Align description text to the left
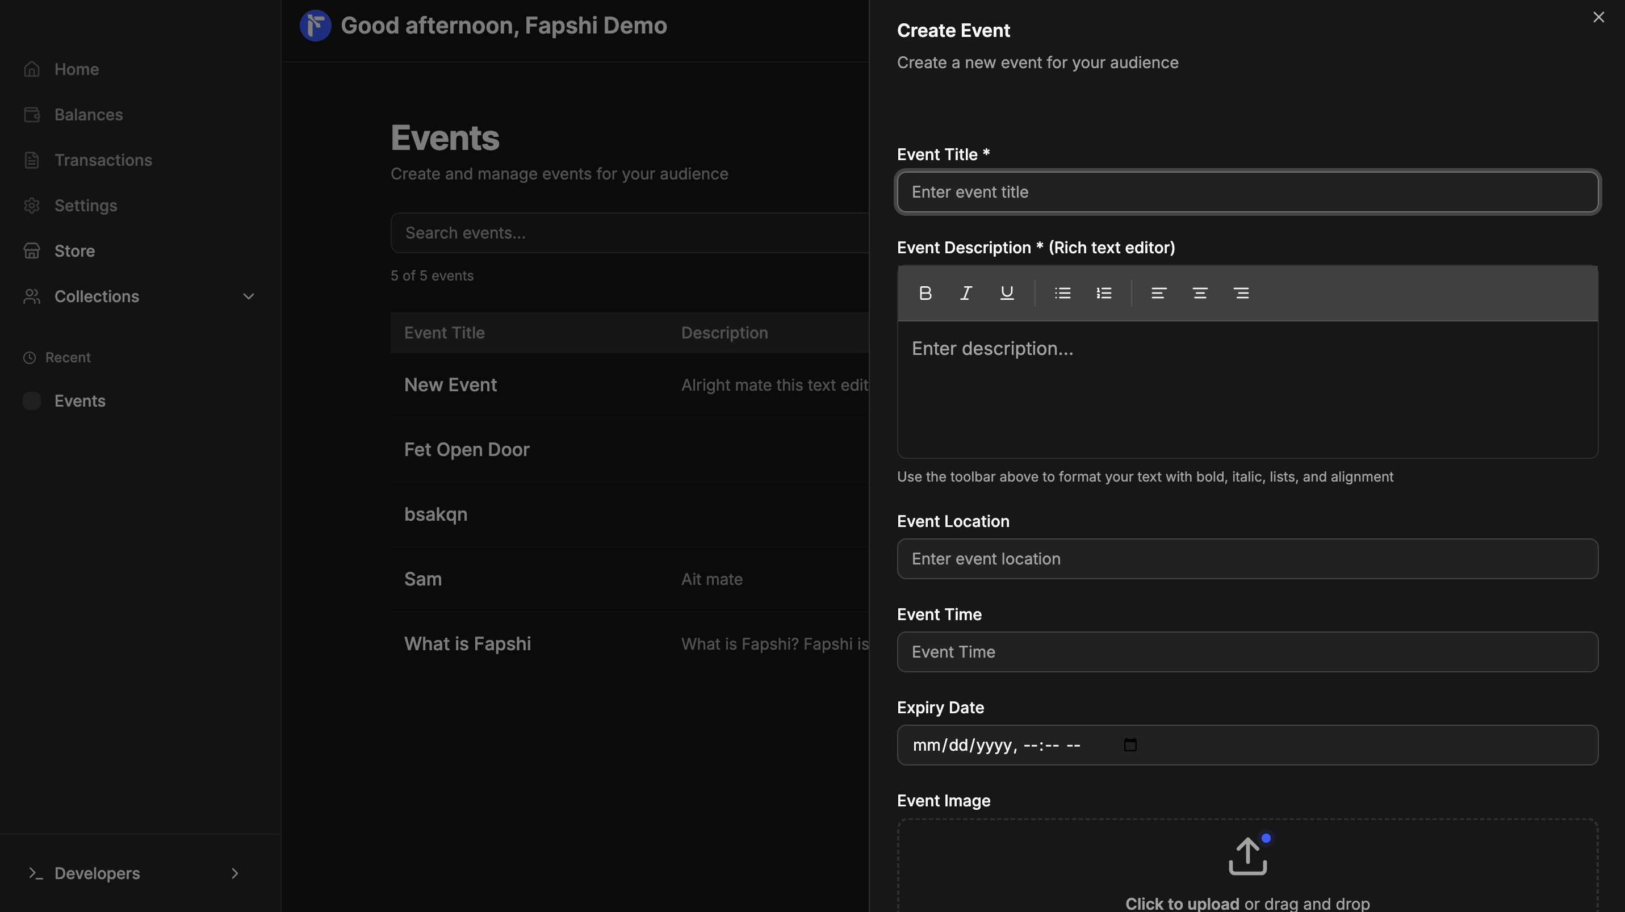Image resolution: width=1625 pixels, height=912 pixels. pos(1158,293)
